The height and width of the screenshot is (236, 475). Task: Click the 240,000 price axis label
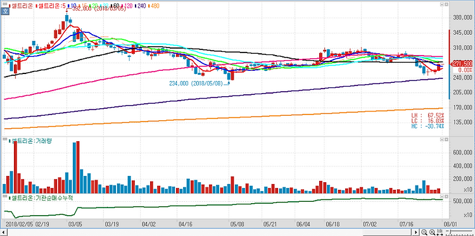462,77
